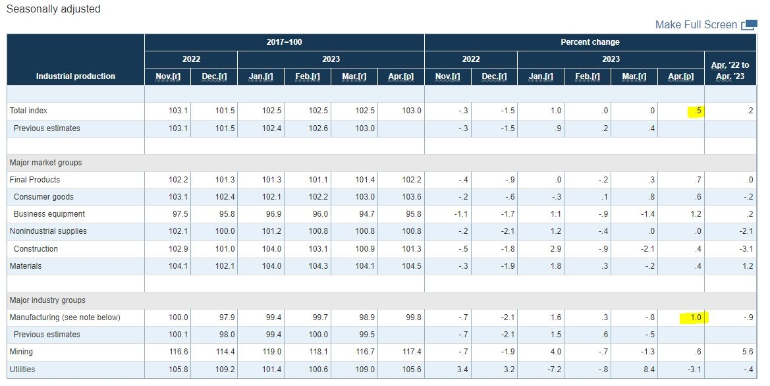
Task: Click the 'Industrial production' column header
Action: click(76, 76)
